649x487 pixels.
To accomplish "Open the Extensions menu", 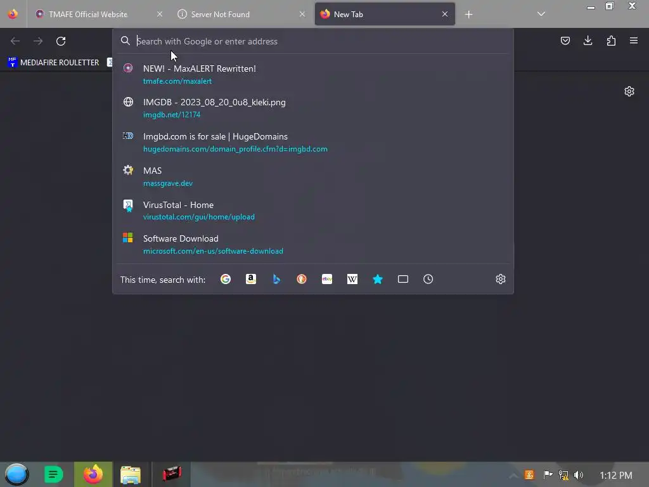I will tap(611, 41).
